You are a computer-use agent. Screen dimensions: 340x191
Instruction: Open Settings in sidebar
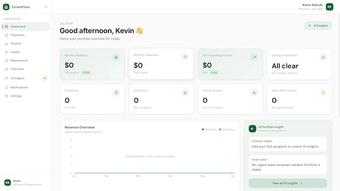[26, 96]
